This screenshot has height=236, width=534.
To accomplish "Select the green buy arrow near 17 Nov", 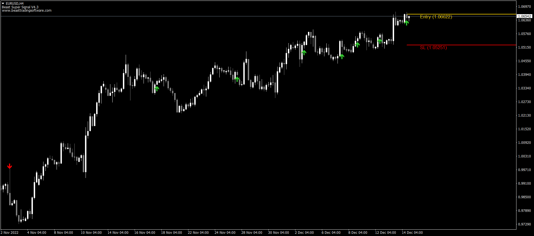I will click(157, 89).
